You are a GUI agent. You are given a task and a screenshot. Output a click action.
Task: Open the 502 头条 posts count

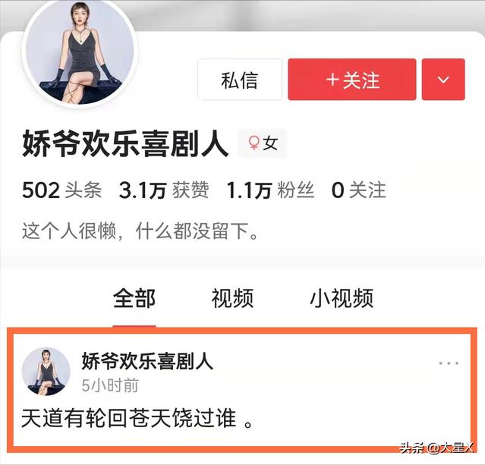pyautogui.click(x=61, y=190)
